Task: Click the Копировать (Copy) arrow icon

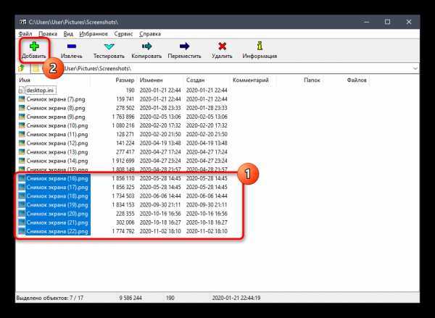Action: tap(146, 46)
